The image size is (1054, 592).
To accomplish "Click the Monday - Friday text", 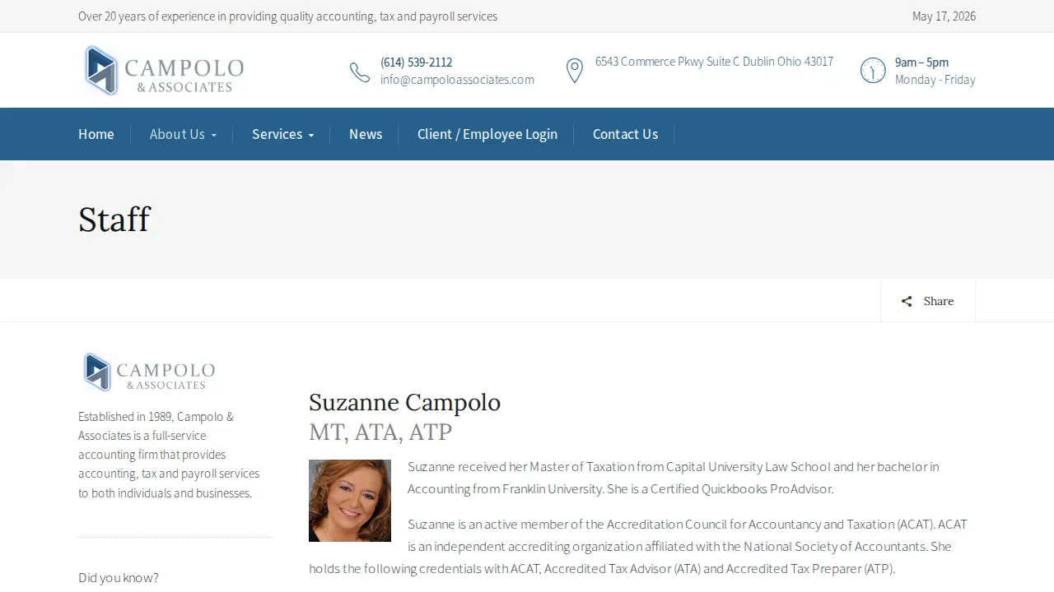I will tap(935, 80).
